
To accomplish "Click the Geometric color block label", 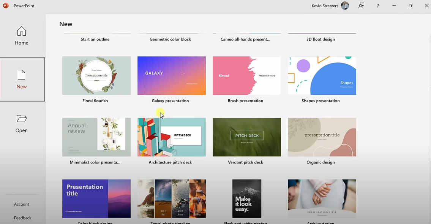I will pos(170,39).
